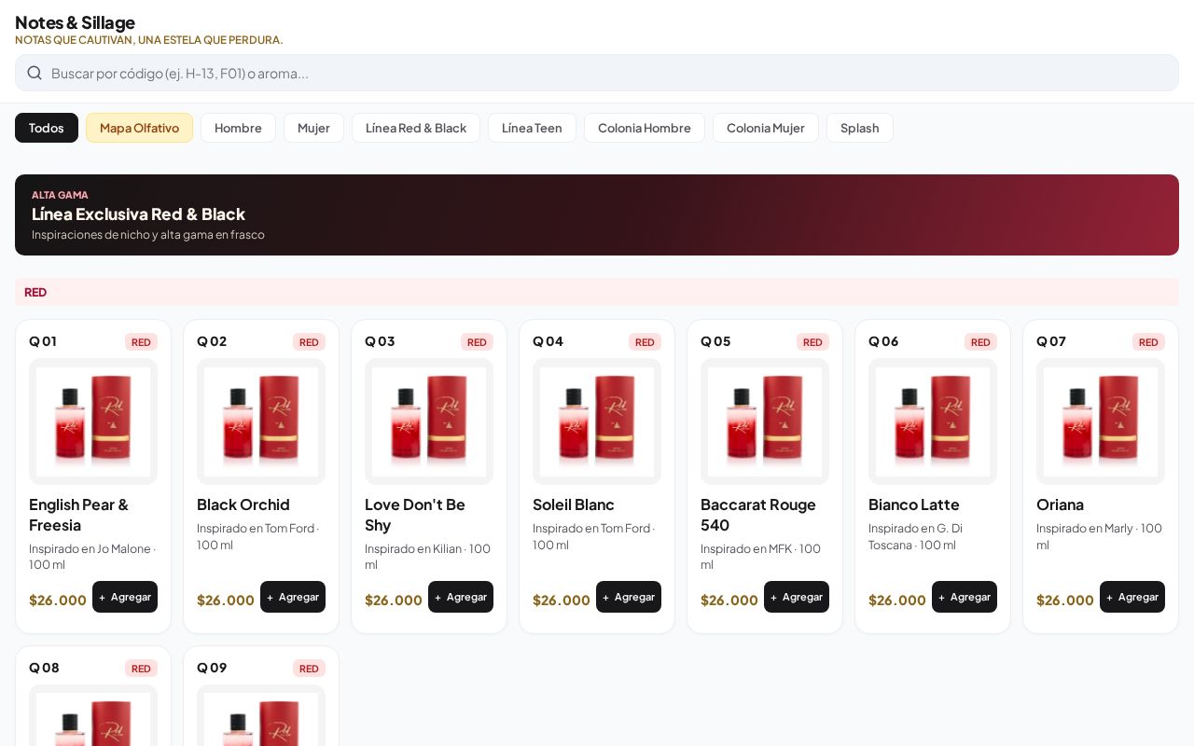Click the $26.000 price on the Black Orchid card
The image size is (1194, 746).
pyautogui.click(x=226, y=600)
